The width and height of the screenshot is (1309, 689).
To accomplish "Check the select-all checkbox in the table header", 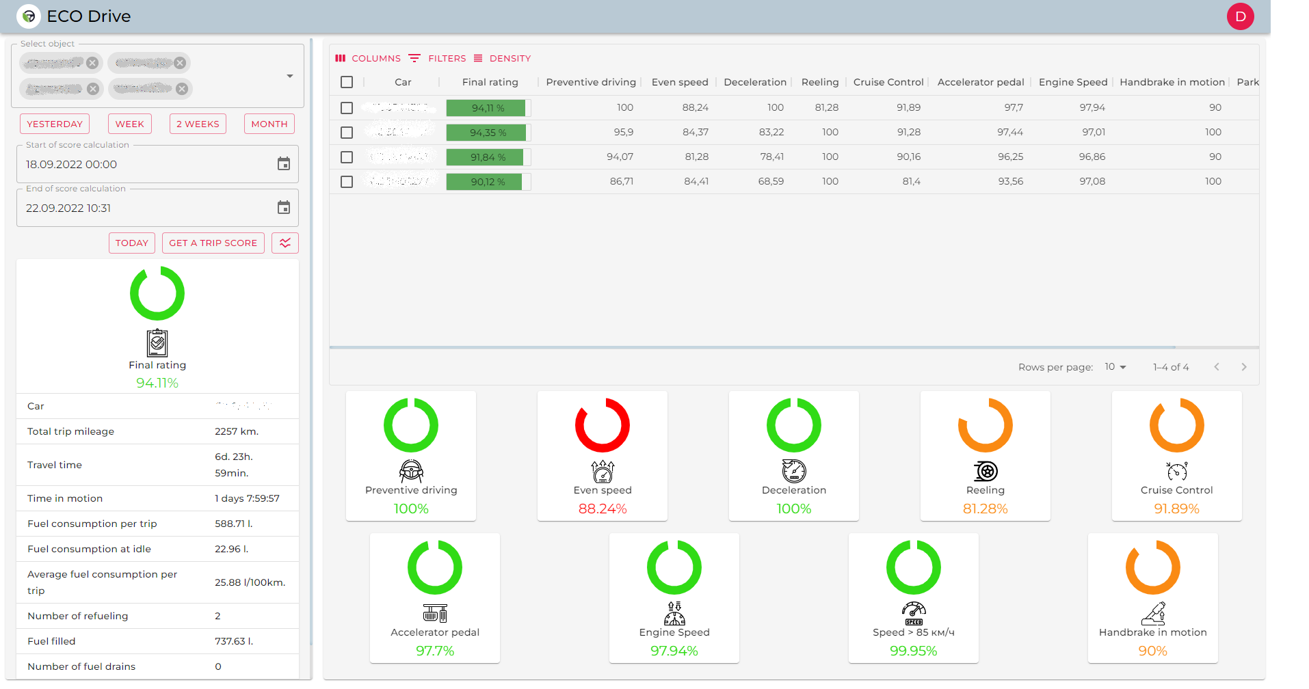I will (x=347, y=81).
